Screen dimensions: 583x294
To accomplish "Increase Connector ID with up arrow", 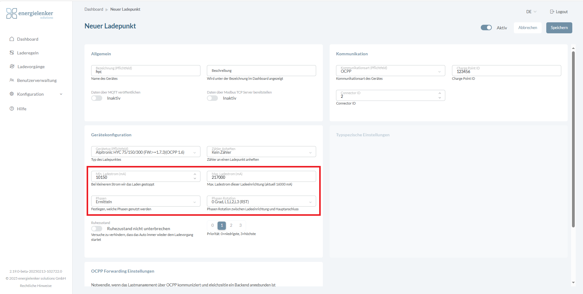I will pyautogui.click(x=440, y=93).
